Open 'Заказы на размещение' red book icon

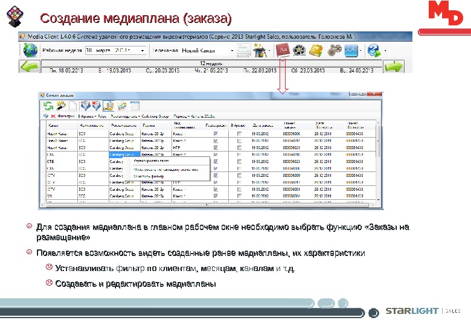coord(283,50)
